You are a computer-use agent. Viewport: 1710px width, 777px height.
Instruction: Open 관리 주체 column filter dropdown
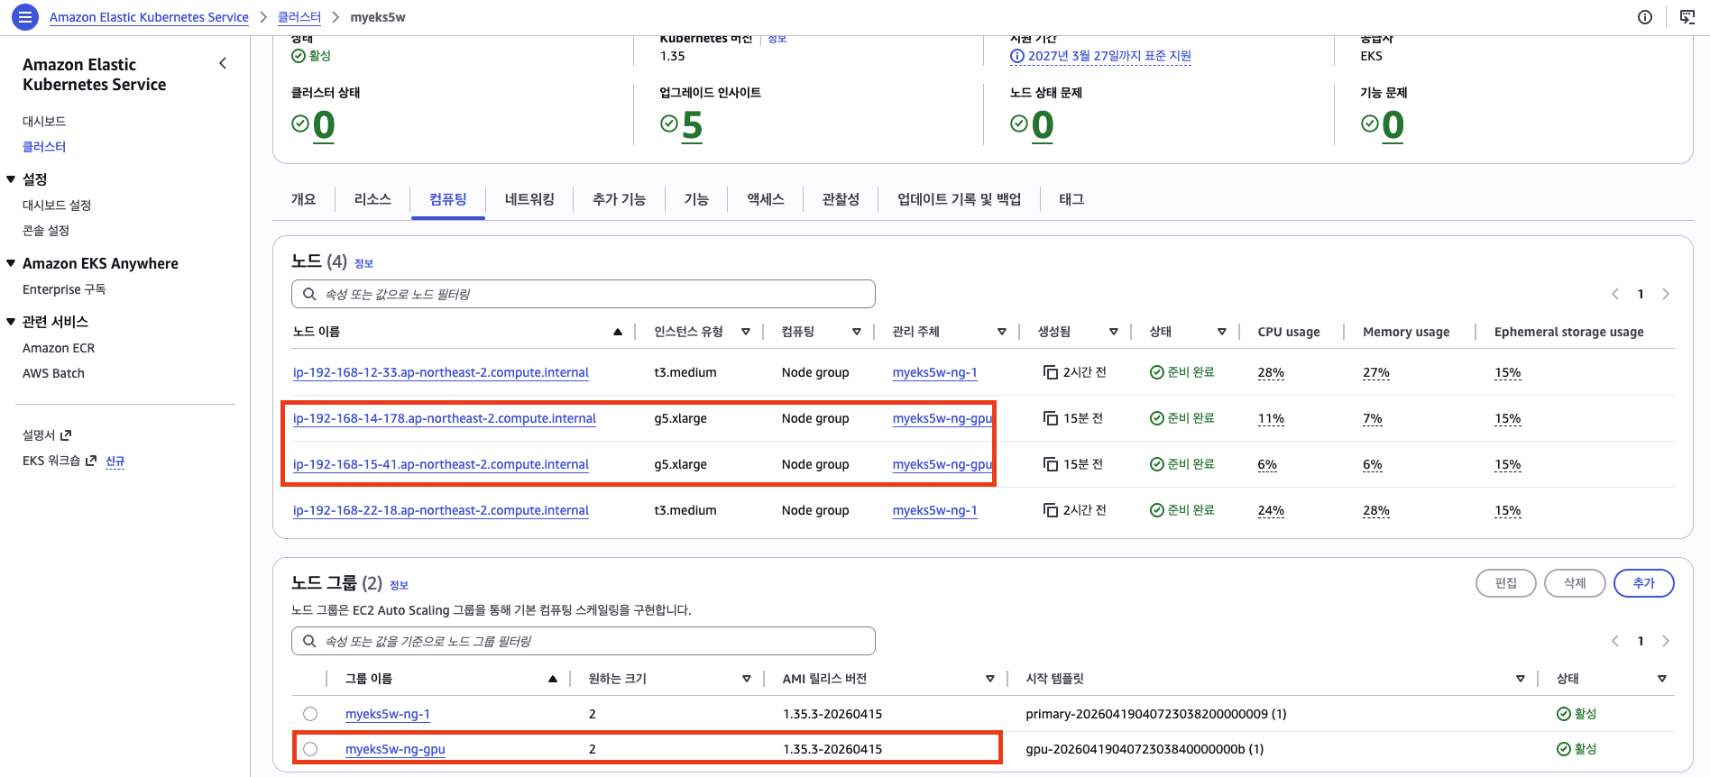pos(1002,332)
